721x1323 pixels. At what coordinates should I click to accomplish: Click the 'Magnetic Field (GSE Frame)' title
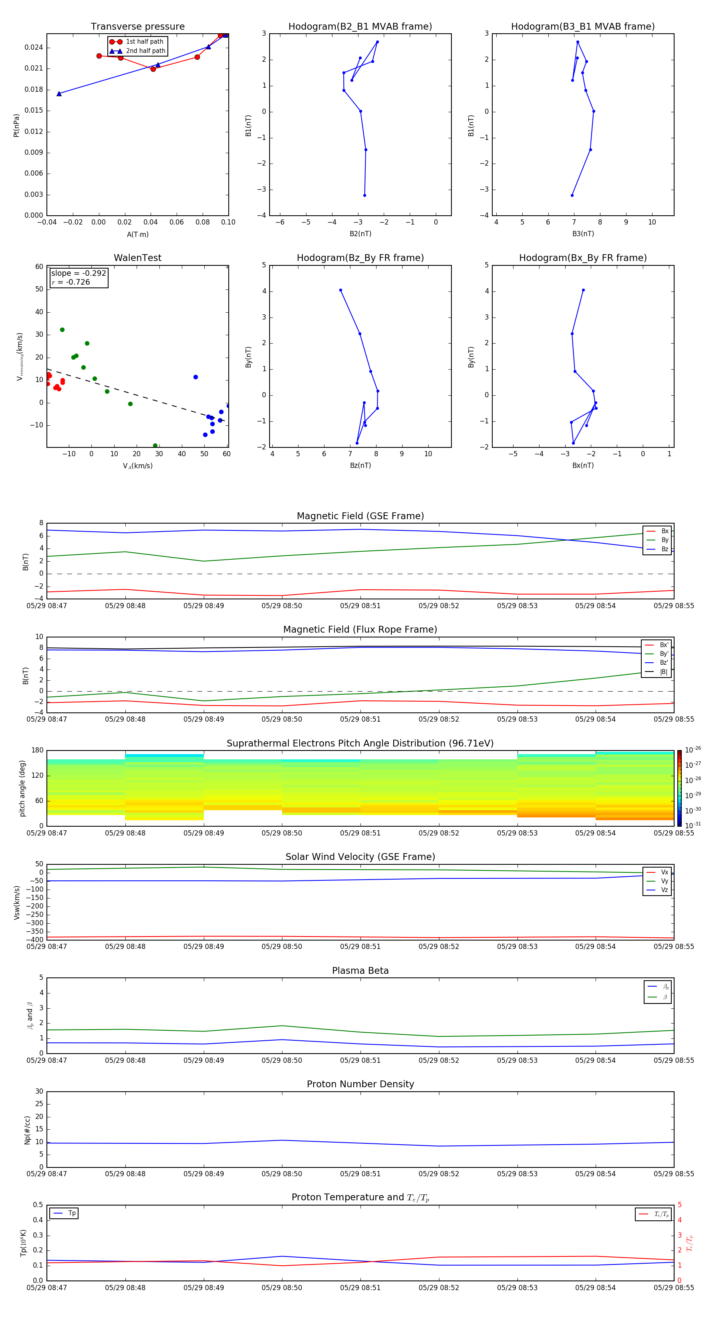(360, 516)
